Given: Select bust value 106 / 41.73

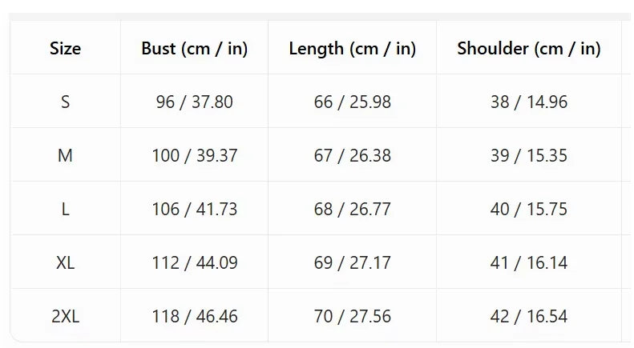Looking at the screenshot, I should tap(195, 209).
